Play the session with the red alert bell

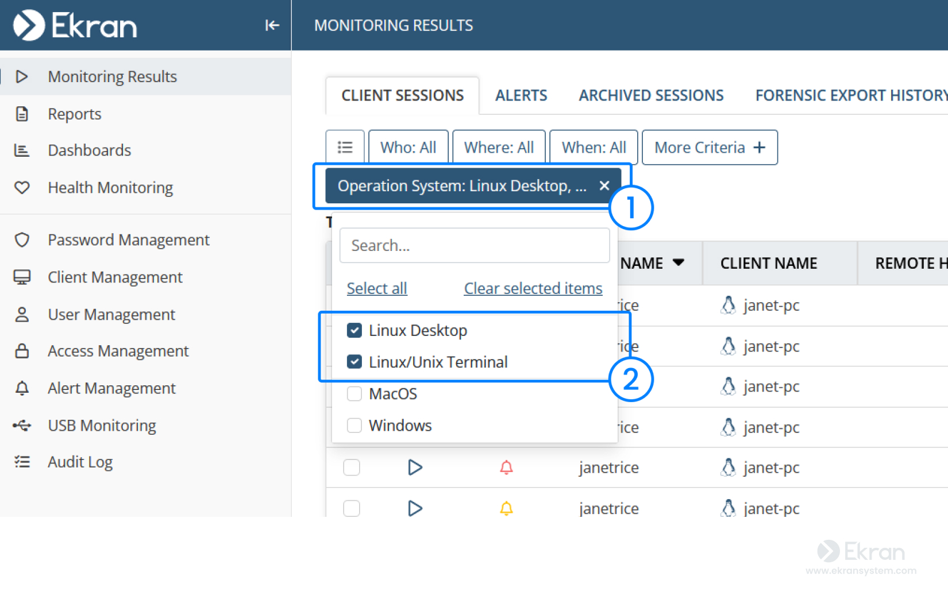pyautogui.click(x=415, y=467)
